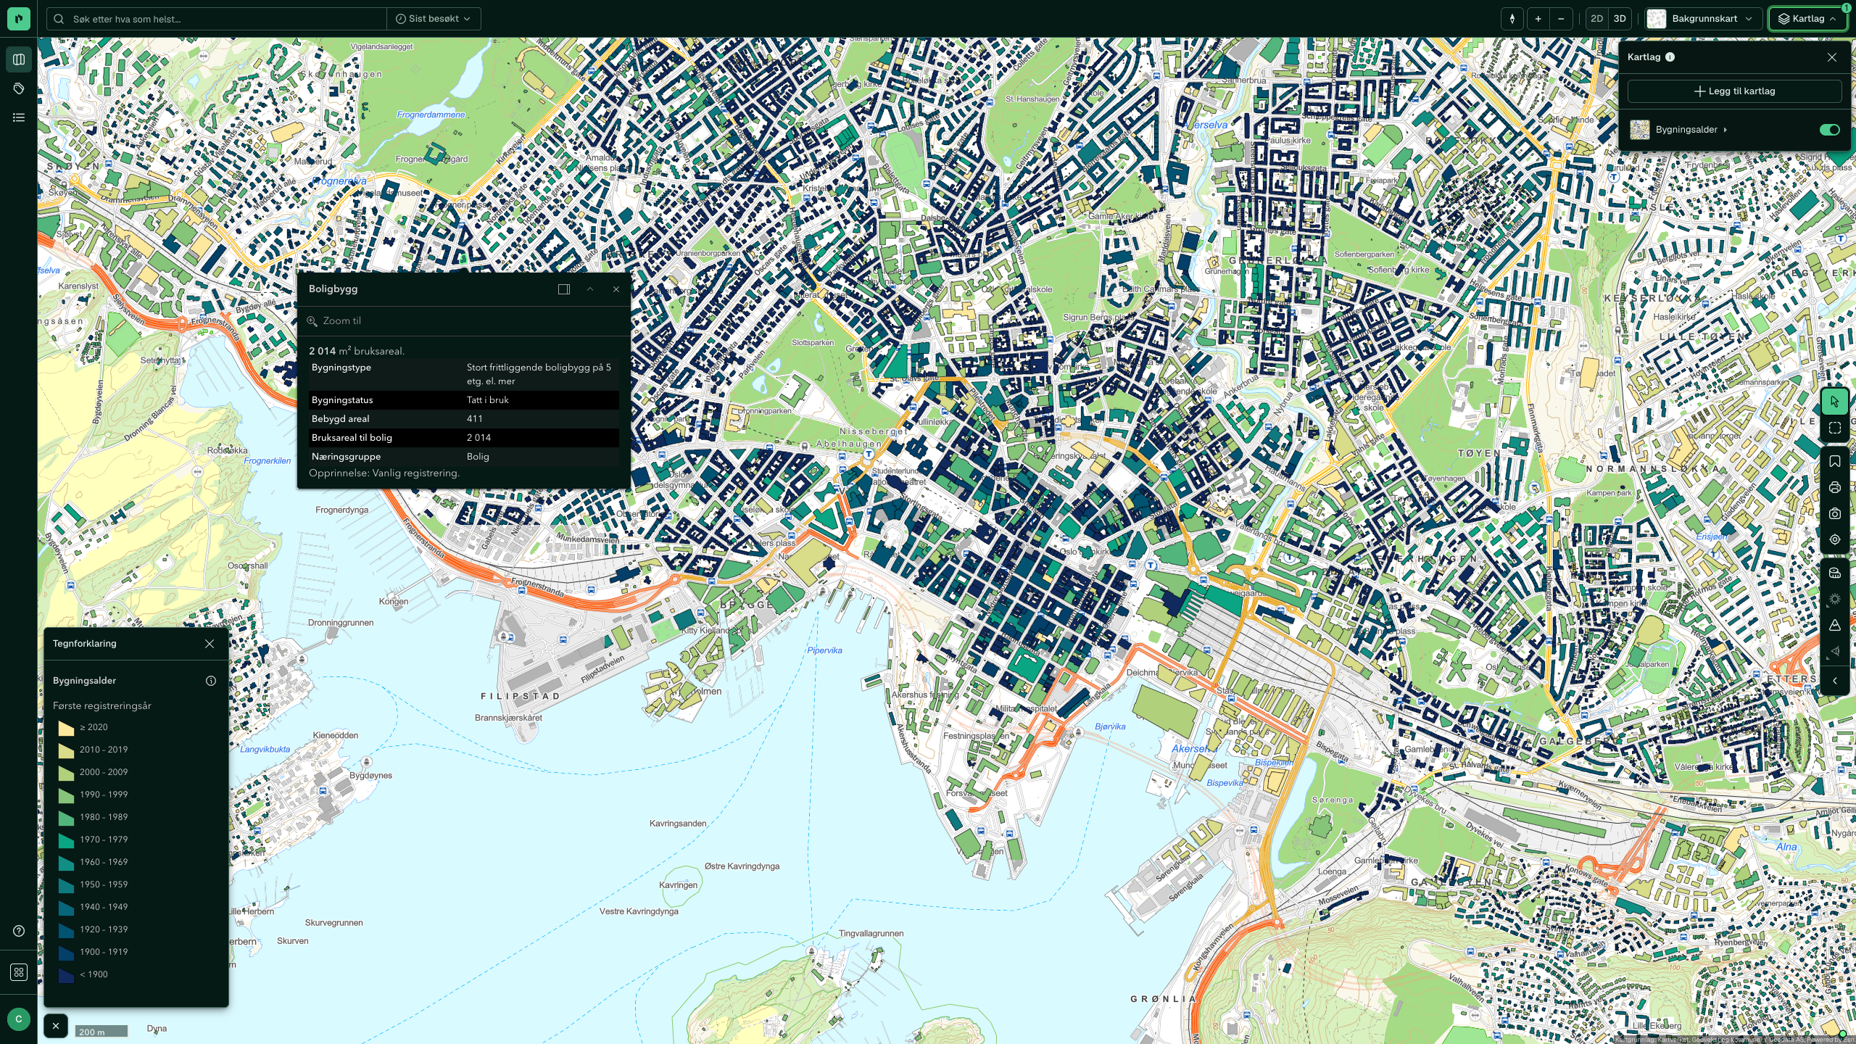The height and width of the screenshot is (1044, 1856).
Task: Click the print map icon
Action: (x=1835, y=487)
